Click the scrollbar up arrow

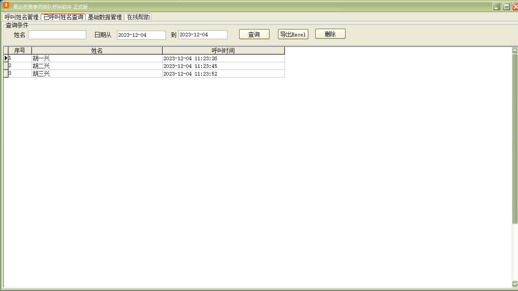click(x=515, y=51)
